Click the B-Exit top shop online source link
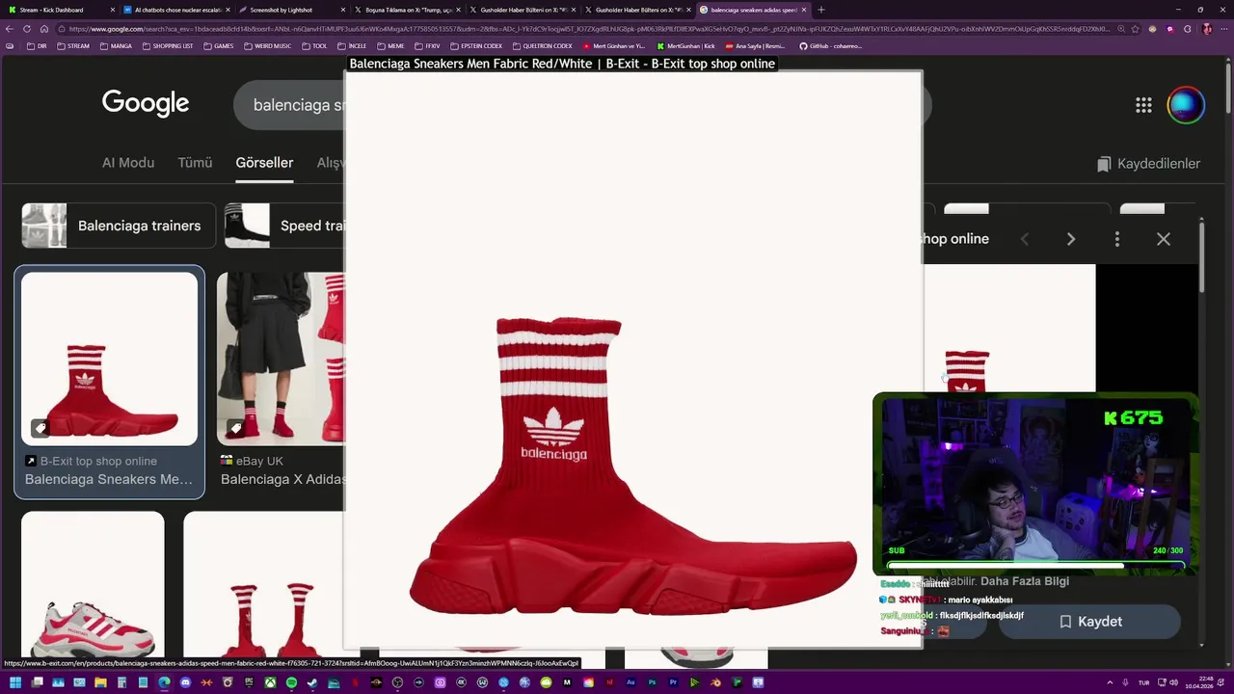Image resolution: width=1234 pixels, height=694 pixels. click(98, 461)
